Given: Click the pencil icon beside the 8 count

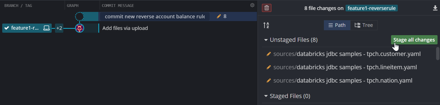Looking at the screenshot, I should pyautogui.click(x=219, y=16).
